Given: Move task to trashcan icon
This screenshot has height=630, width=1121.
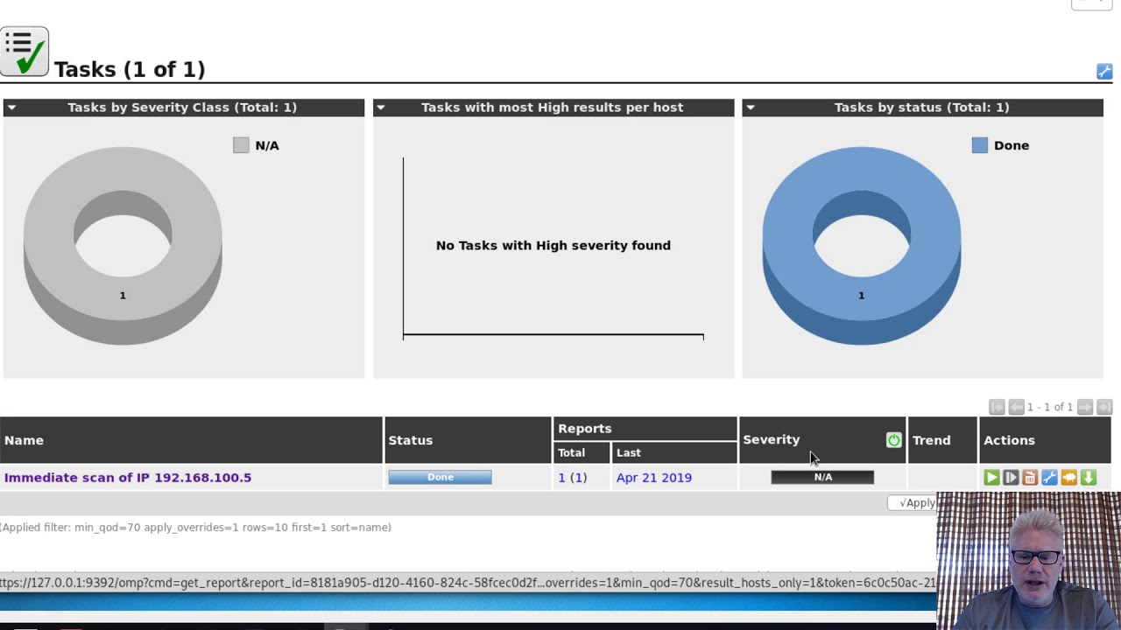Looking at the screenshot, I should tap(1030, 478).
